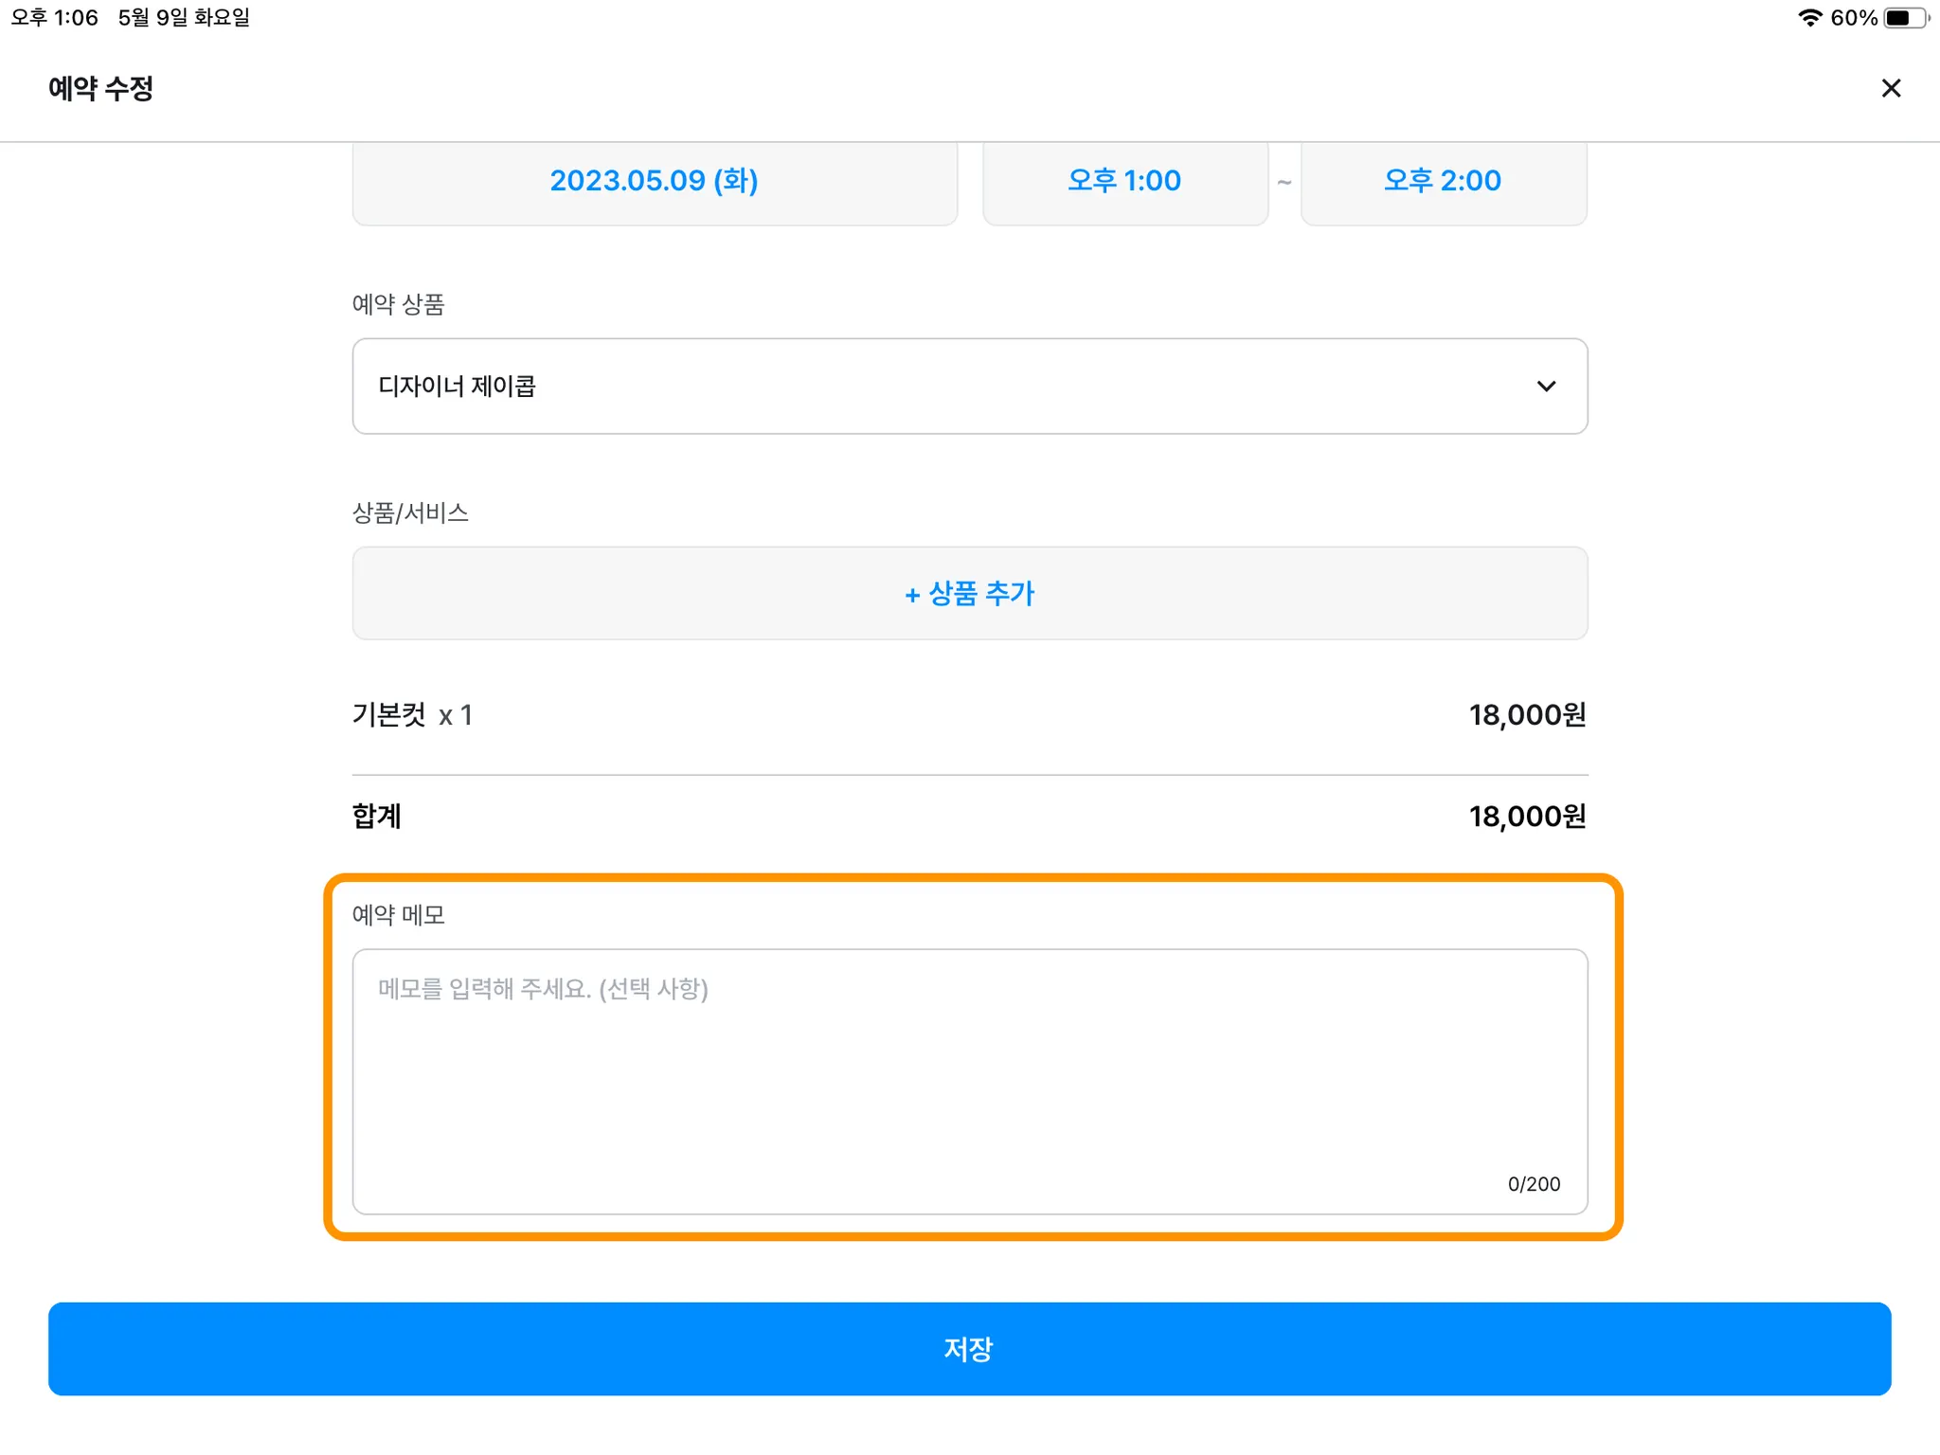Click the 합계 total amount 18,000원
Screen dimensions: 1940x1455
(1526, 817)
